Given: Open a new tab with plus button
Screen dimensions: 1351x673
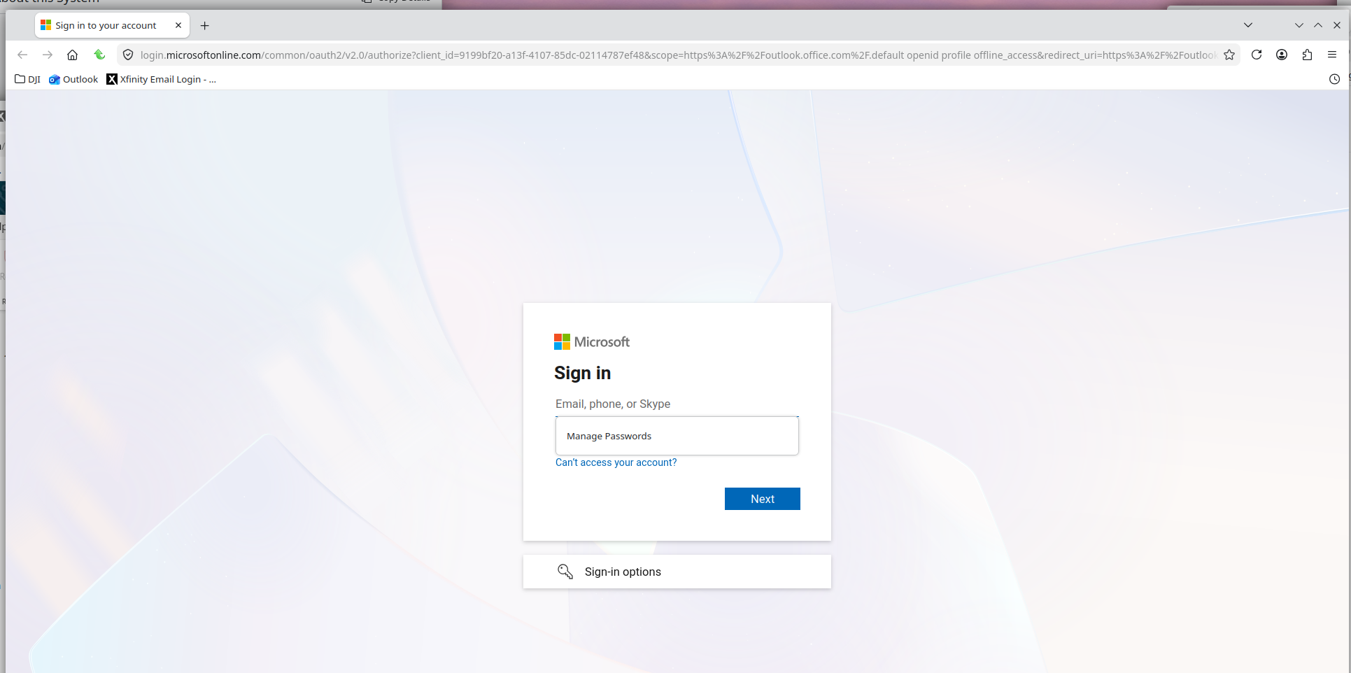Looking at the screenshot, I should (x=204, y=26).
